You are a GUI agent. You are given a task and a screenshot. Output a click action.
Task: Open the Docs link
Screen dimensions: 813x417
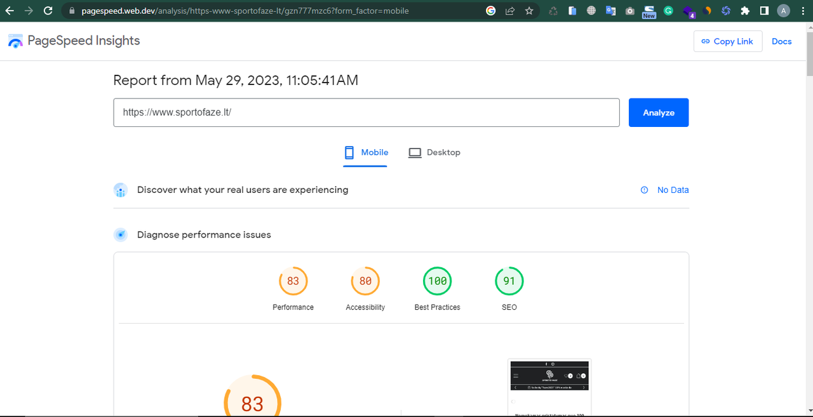tap(781, 41)
